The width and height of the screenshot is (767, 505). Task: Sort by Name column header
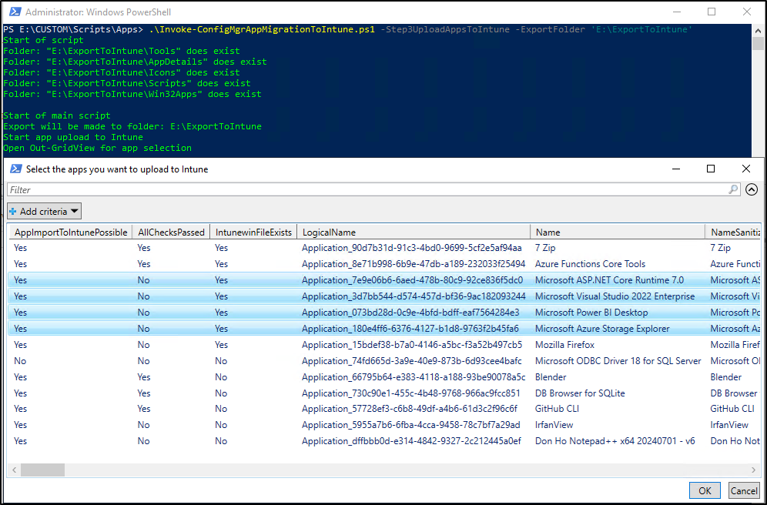click(618, 232)
